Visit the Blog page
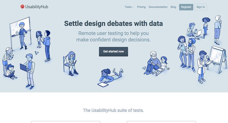 (173, 7)
